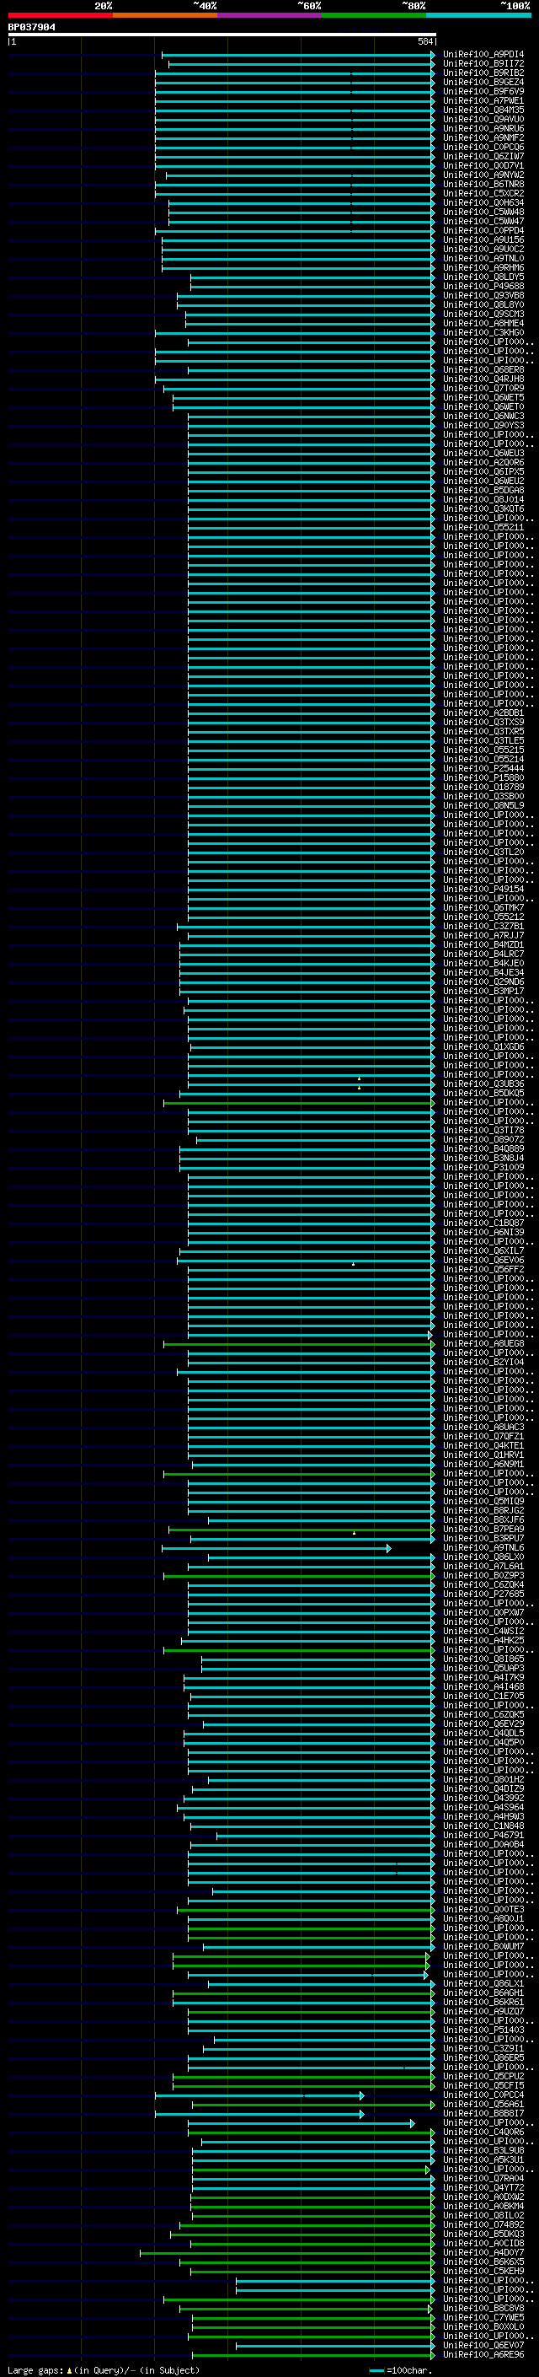Open the last hit UniRef100_A6RE96
Viewport: 539px width, 2377px height.
483,2355
